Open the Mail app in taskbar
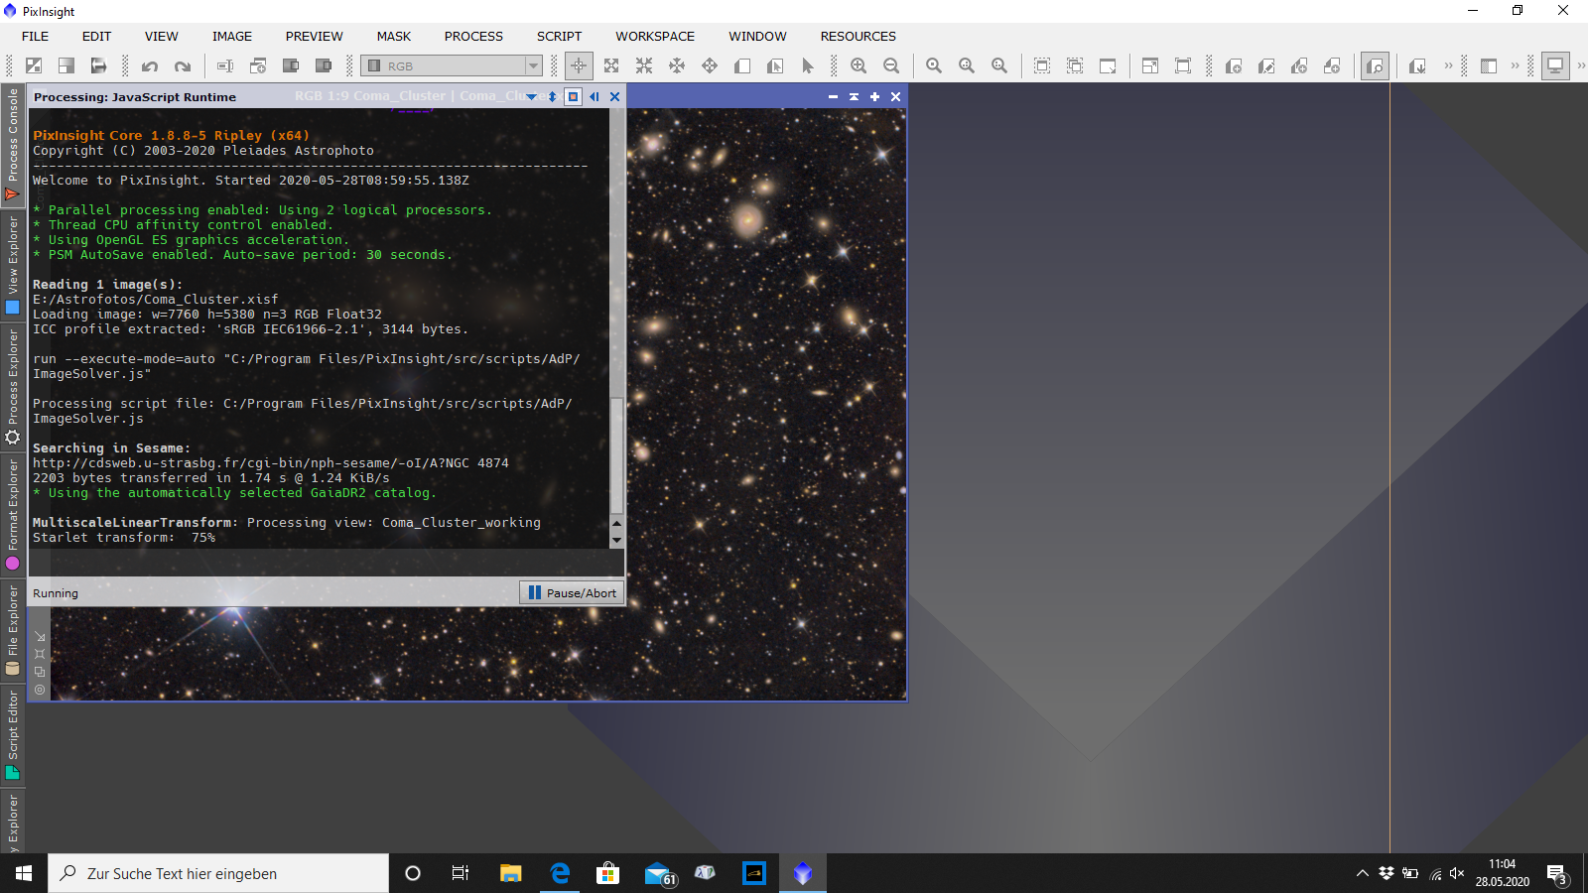This screenshot has height=893, width=1588. [x=657, y=873]
